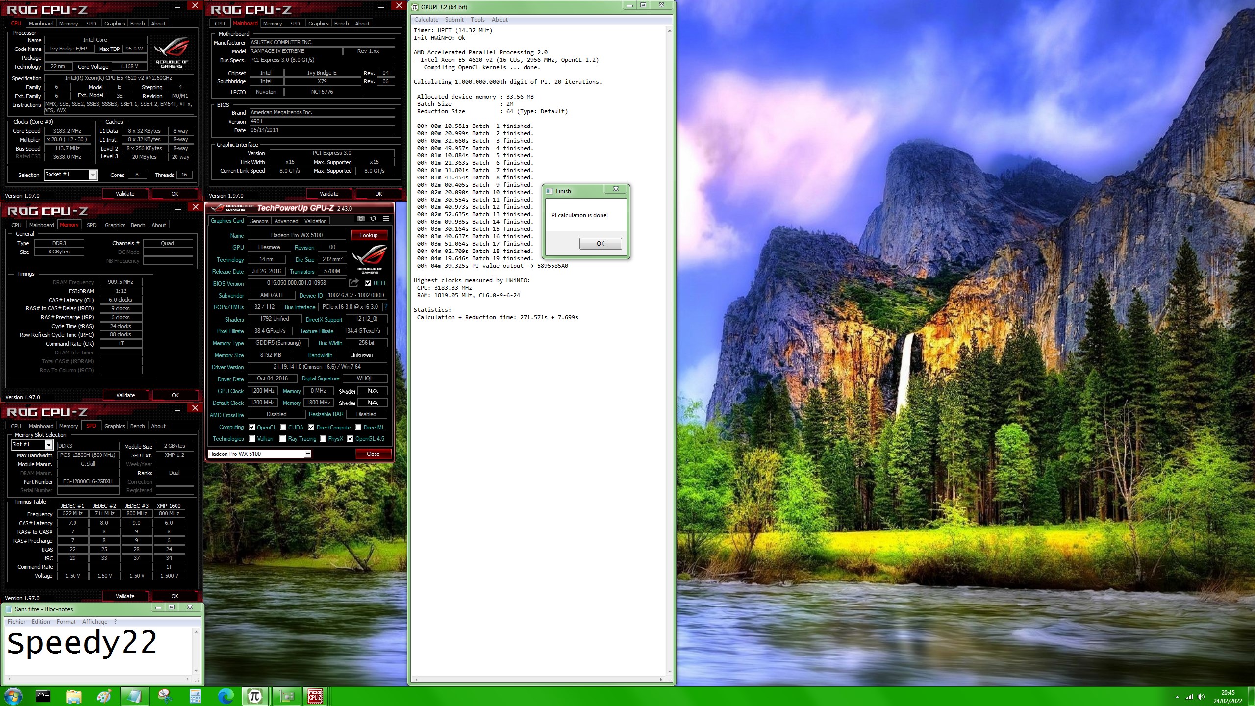The width and height of the screenshot is (1255, 706).
Task: Toggle the CUDA checkbox
Action: [283, 427]
